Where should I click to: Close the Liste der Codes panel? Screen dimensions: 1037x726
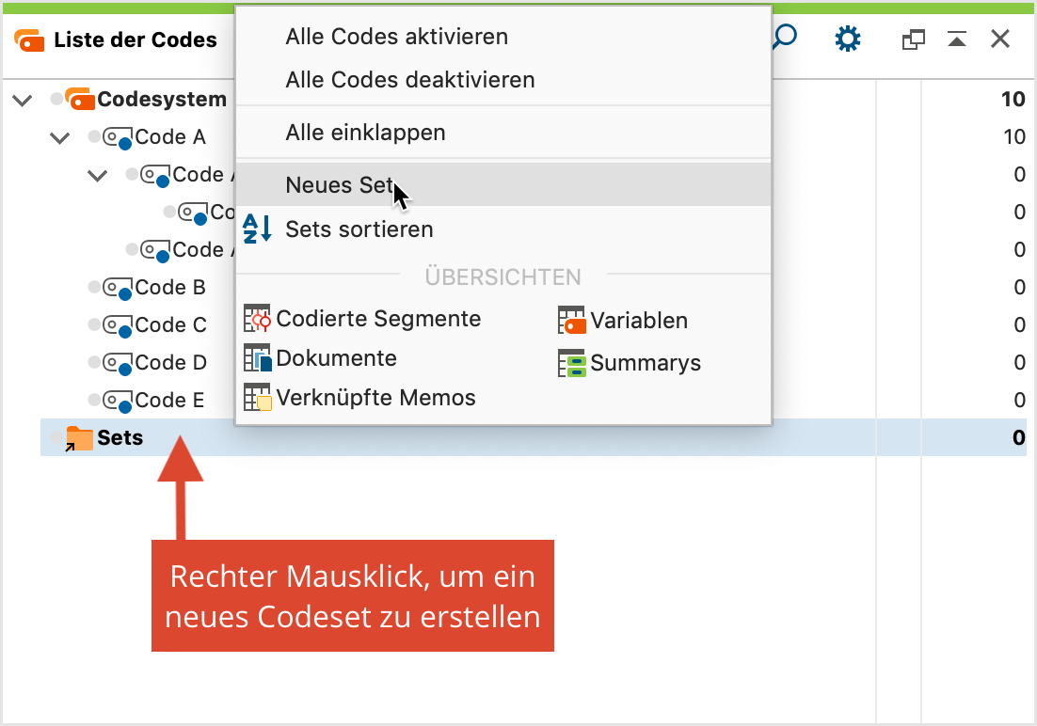point(1000,39)
